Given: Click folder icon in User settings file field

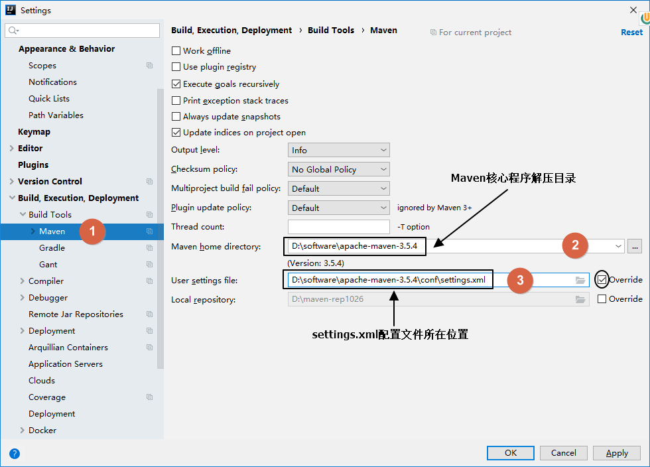Looking at the screenshot, I should (x=580, y=280).
